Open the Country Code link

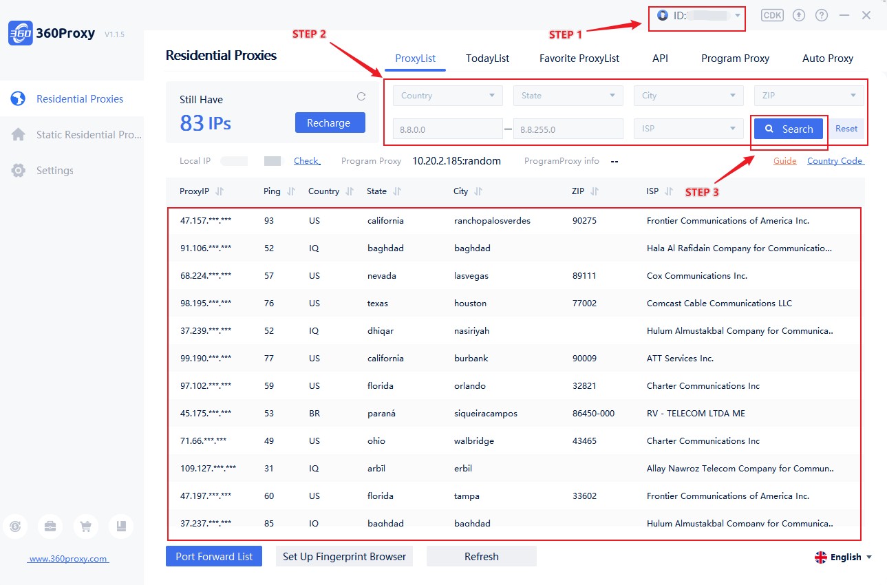(x=835, y=161)
